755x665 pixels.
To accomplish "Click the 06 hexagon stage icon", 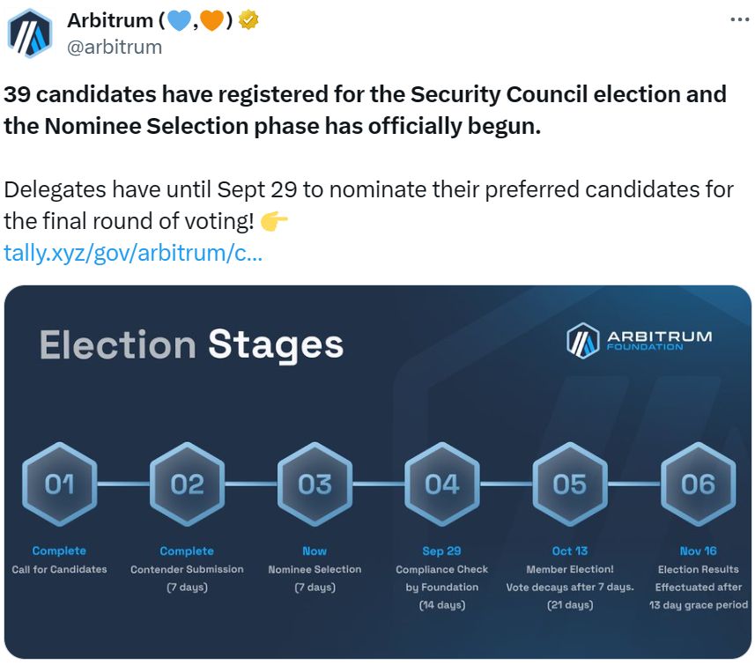I will pos(698,484).
